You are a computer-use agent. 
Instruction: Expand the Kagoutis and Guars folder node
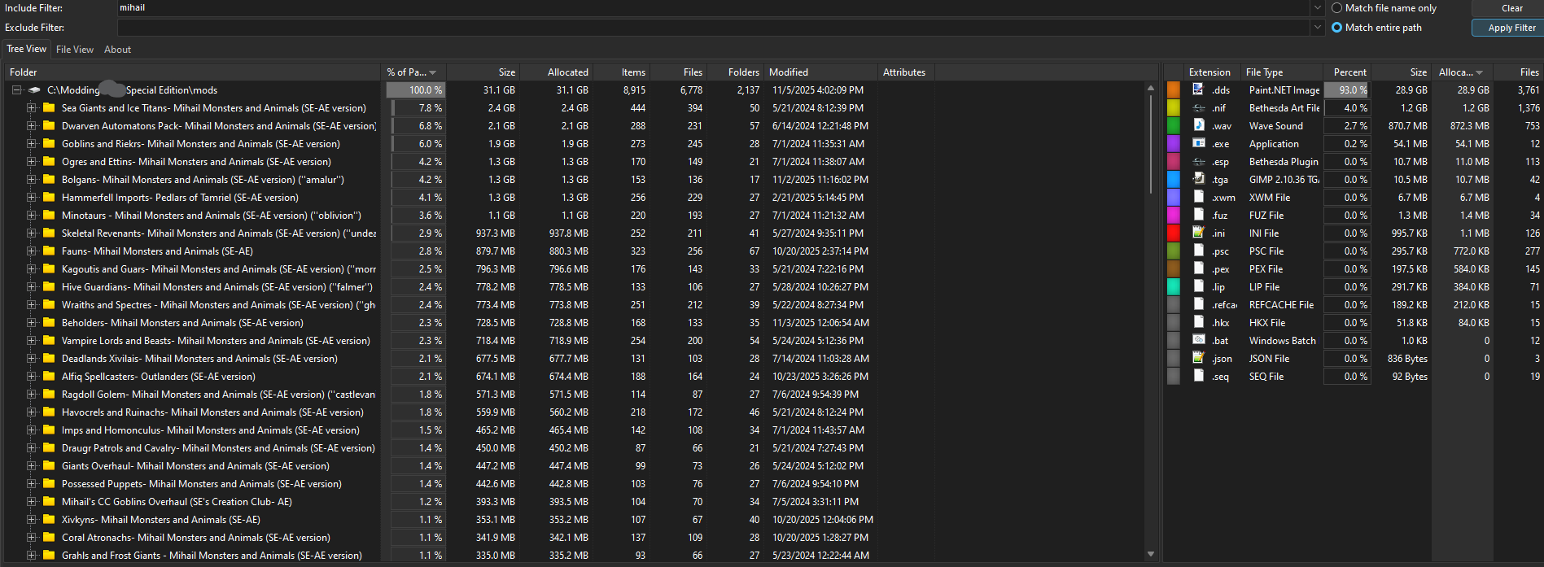[31, 268]
